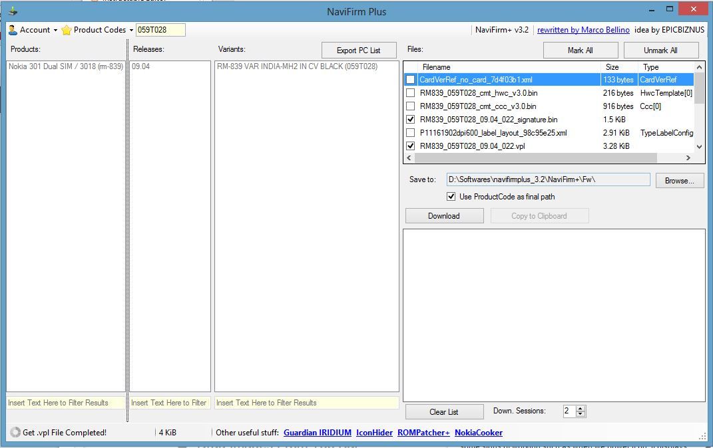Click the Clear List button
The width and height of the screenshot is (713, 448).
point(444,411)
